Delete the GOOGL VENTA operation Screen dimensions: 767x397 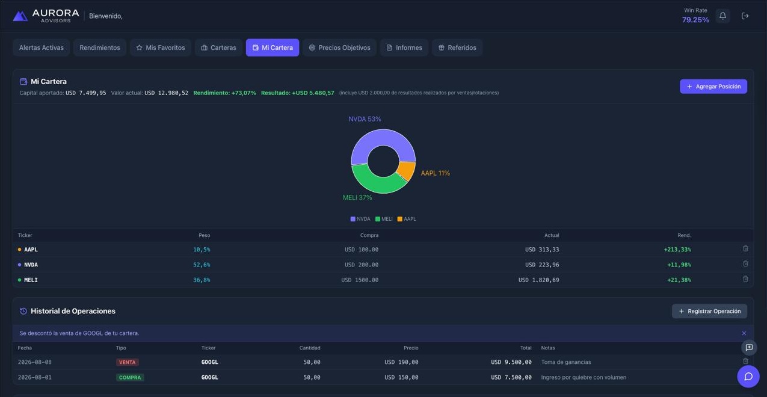click(745, 361)
